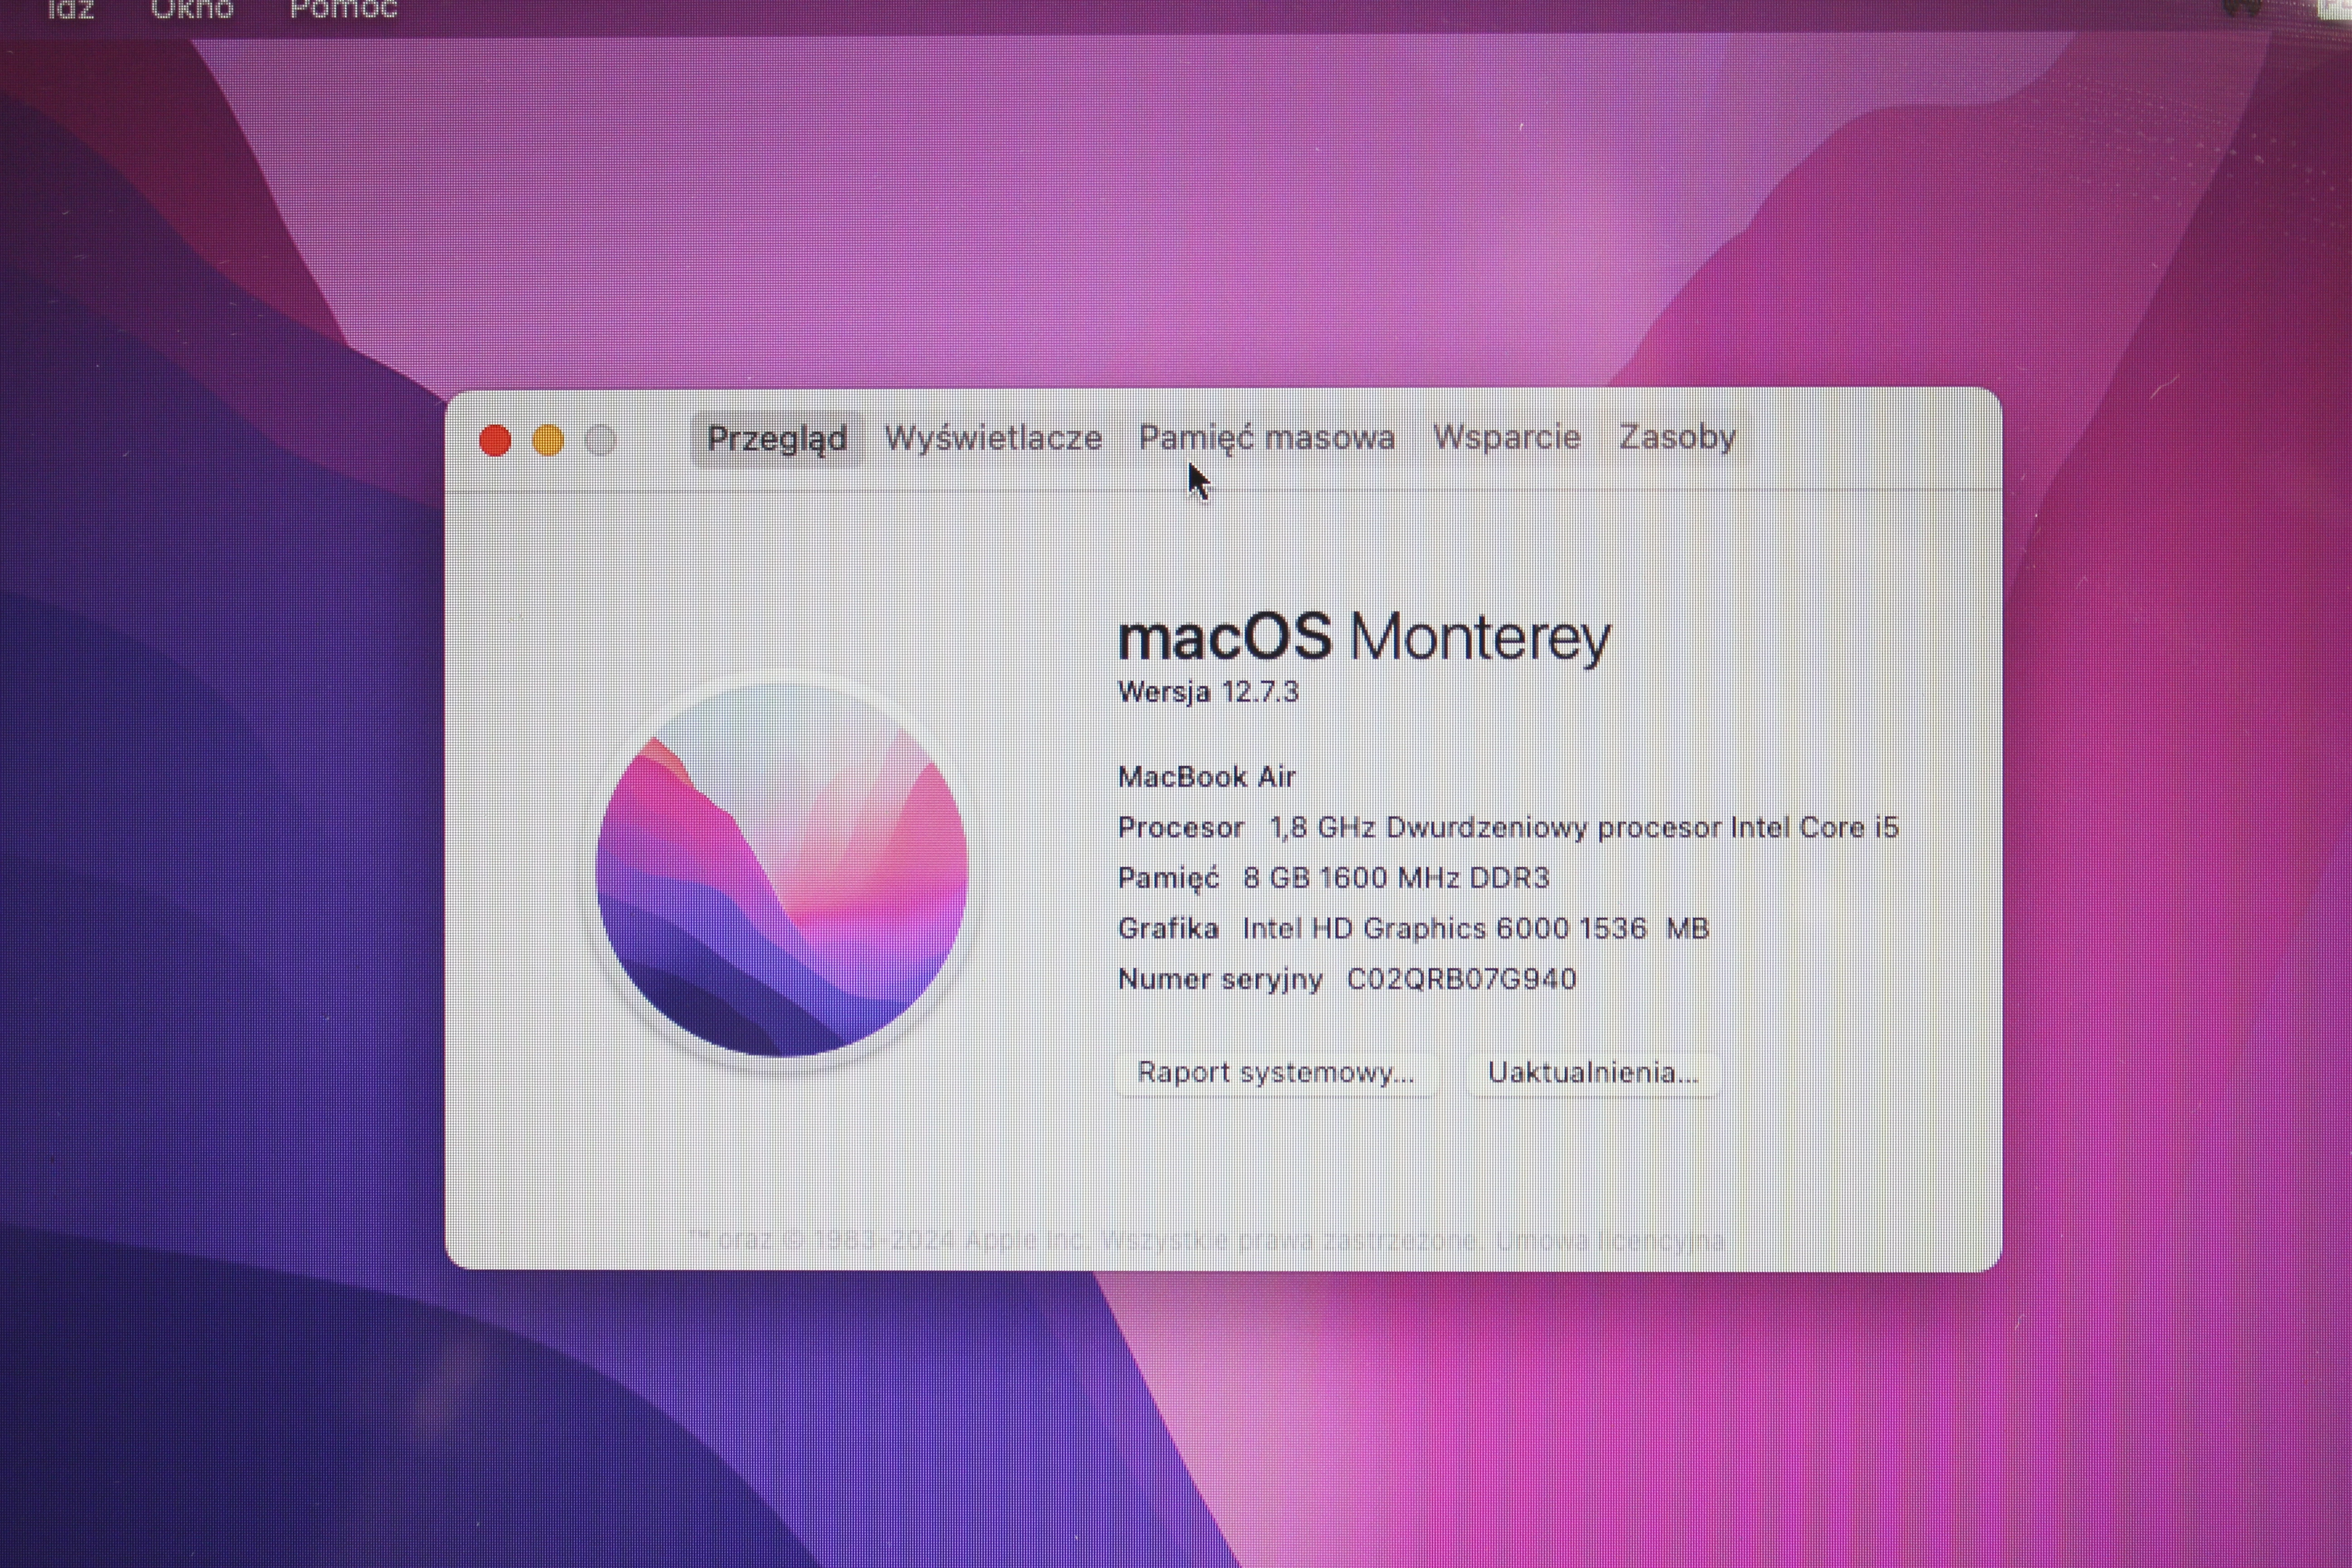Click the macOS Monterey logo image
2352x1568 pixels.
point(782,870)
